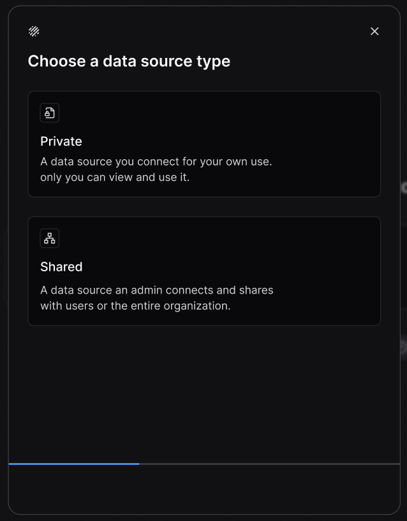Click the blue progress bar at bottom
The width and height of the screenshot is (407, 521).
point(73,464)
